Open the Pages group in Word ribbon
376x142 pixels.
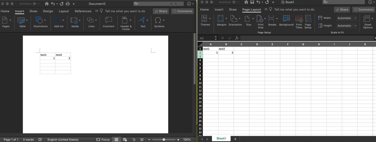pyautogui.click(x=6, y=22)
